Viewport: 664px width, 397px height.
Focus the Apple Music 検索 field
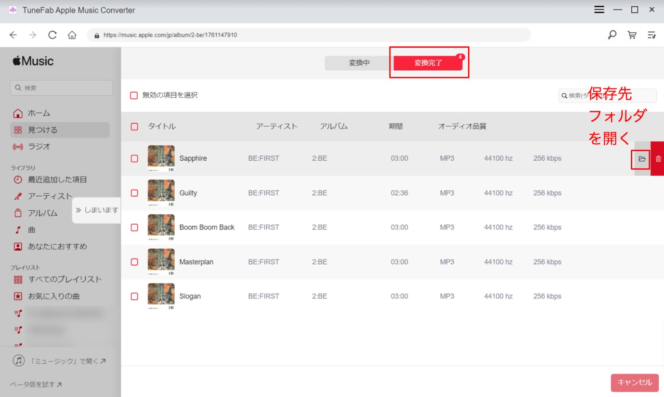pos(62,88)
